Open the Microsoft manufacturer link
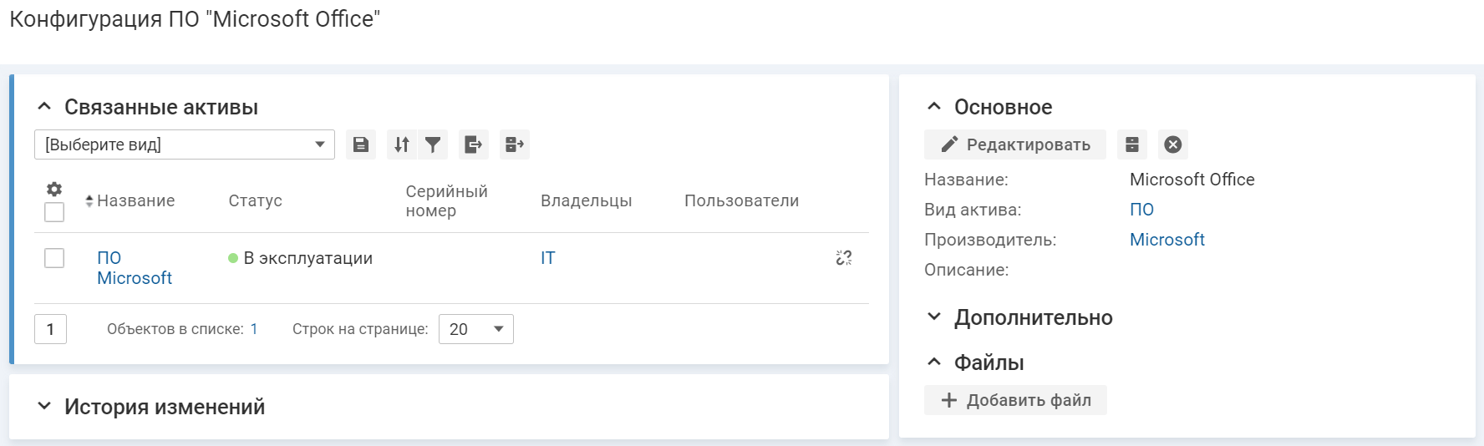The width and height of the screenshot is (1484, 446). 1166,240
